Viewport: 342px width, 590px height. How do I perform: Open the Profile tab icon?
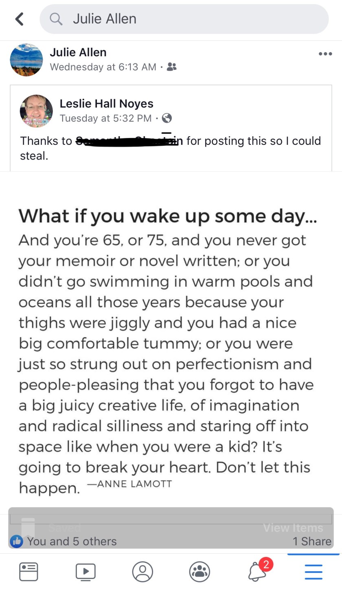[x=142, y=571]
